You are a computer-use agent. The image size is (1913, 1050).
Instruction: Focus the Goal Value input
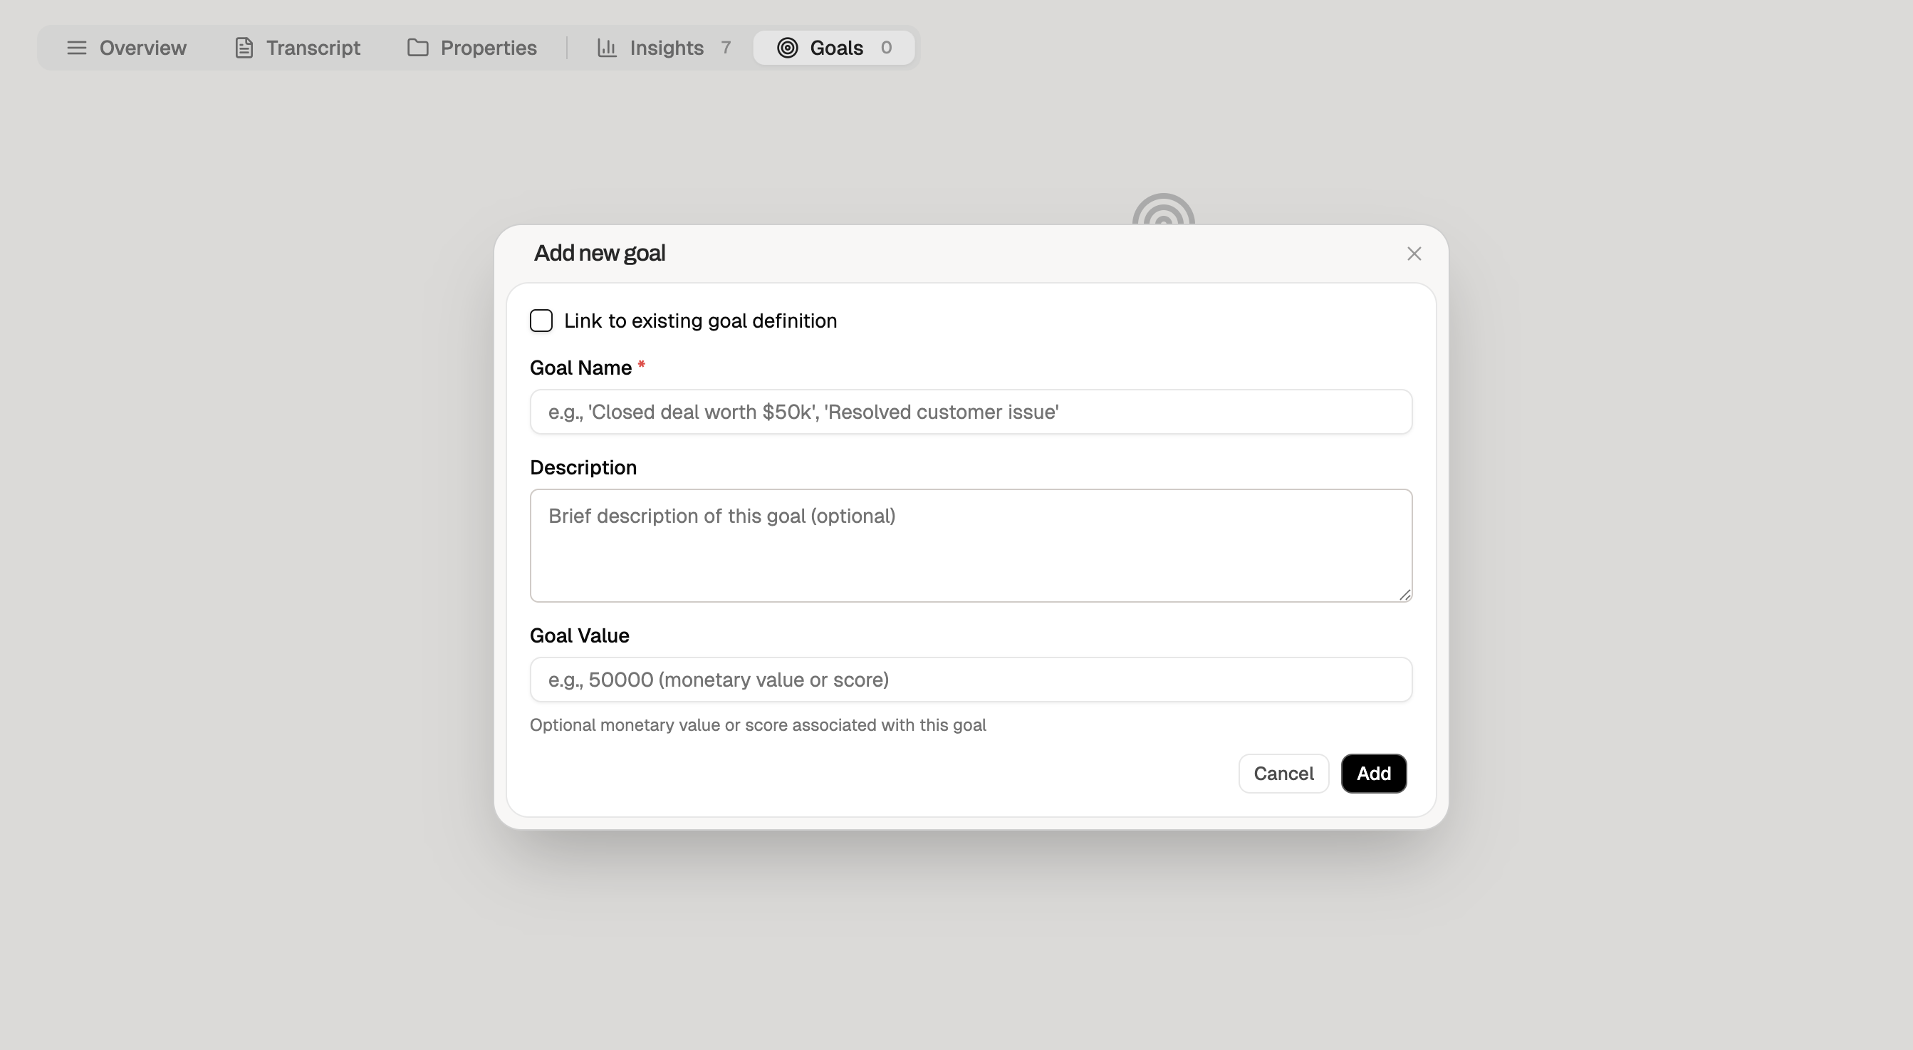coord(970,679)
